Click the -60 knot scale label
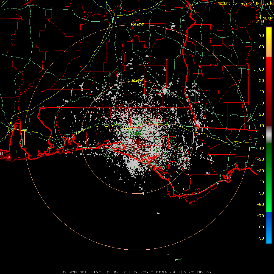 point(260,205)
